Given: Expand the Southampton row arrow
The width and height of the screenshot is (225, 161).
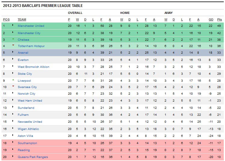Looking at the screenshot, I should tap(13, 142).
